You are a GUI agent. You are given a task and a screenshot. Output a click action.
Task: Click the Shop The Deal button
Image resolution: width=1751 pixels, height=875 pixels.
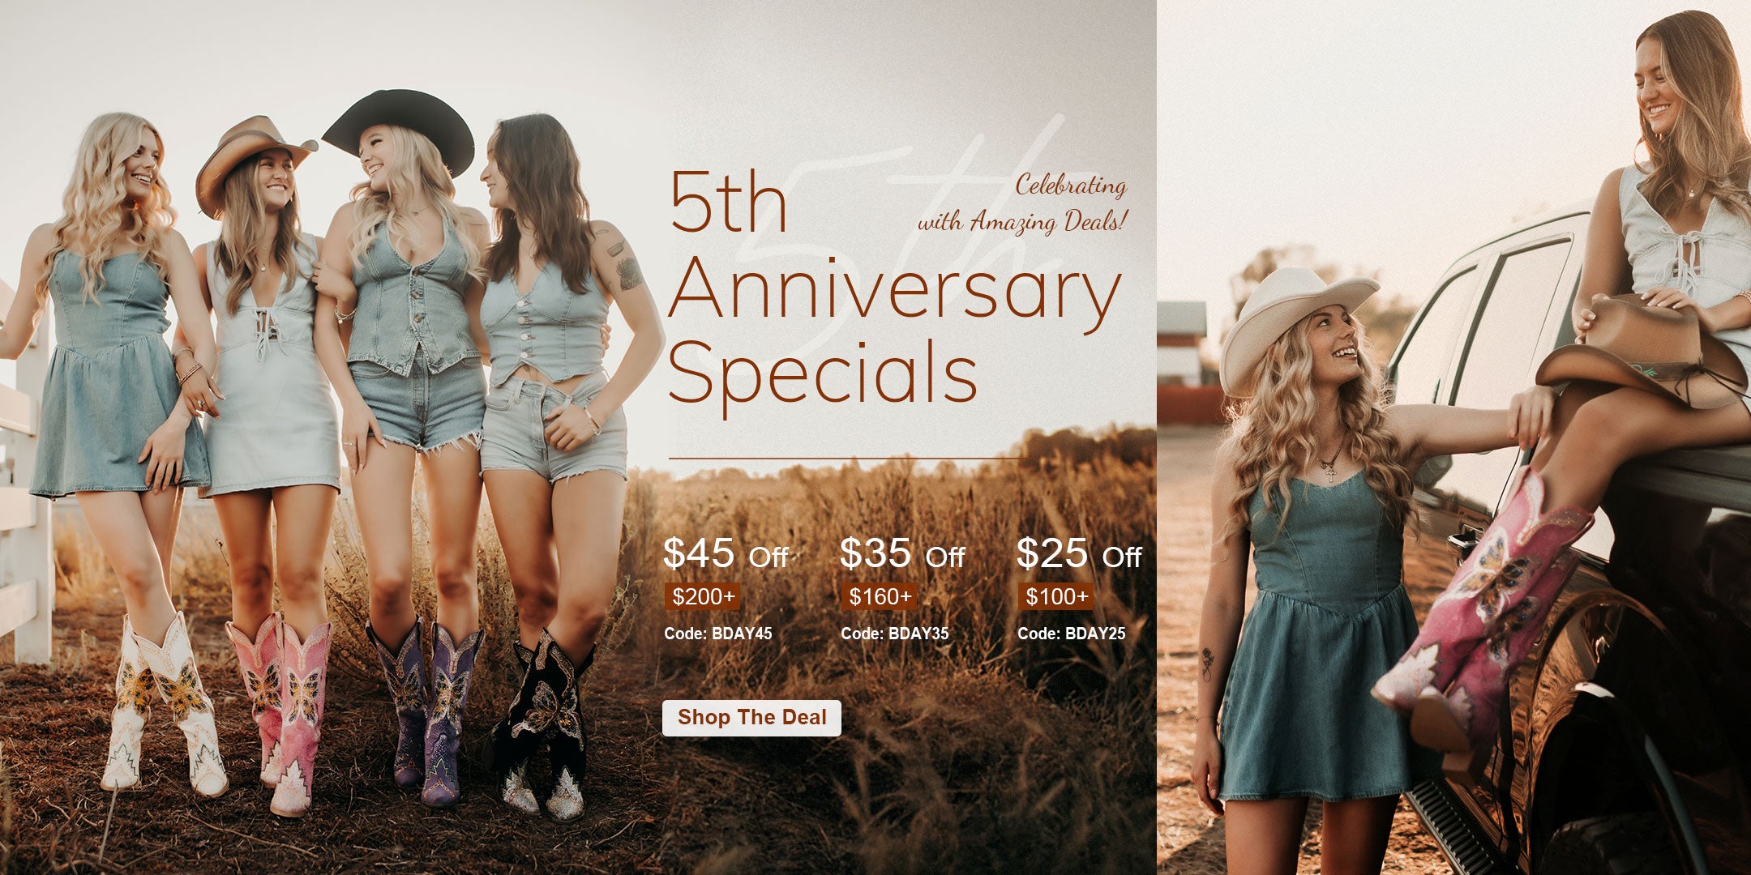[751, 718]
